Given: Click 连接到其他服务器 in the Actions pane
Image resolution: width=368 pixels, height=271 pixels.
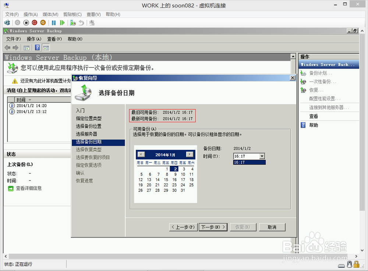Looking at the screenshot, I should [329, 108].
